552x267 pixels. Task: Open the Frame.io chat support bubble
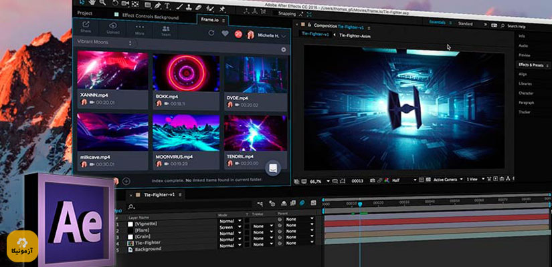[273, 168]
